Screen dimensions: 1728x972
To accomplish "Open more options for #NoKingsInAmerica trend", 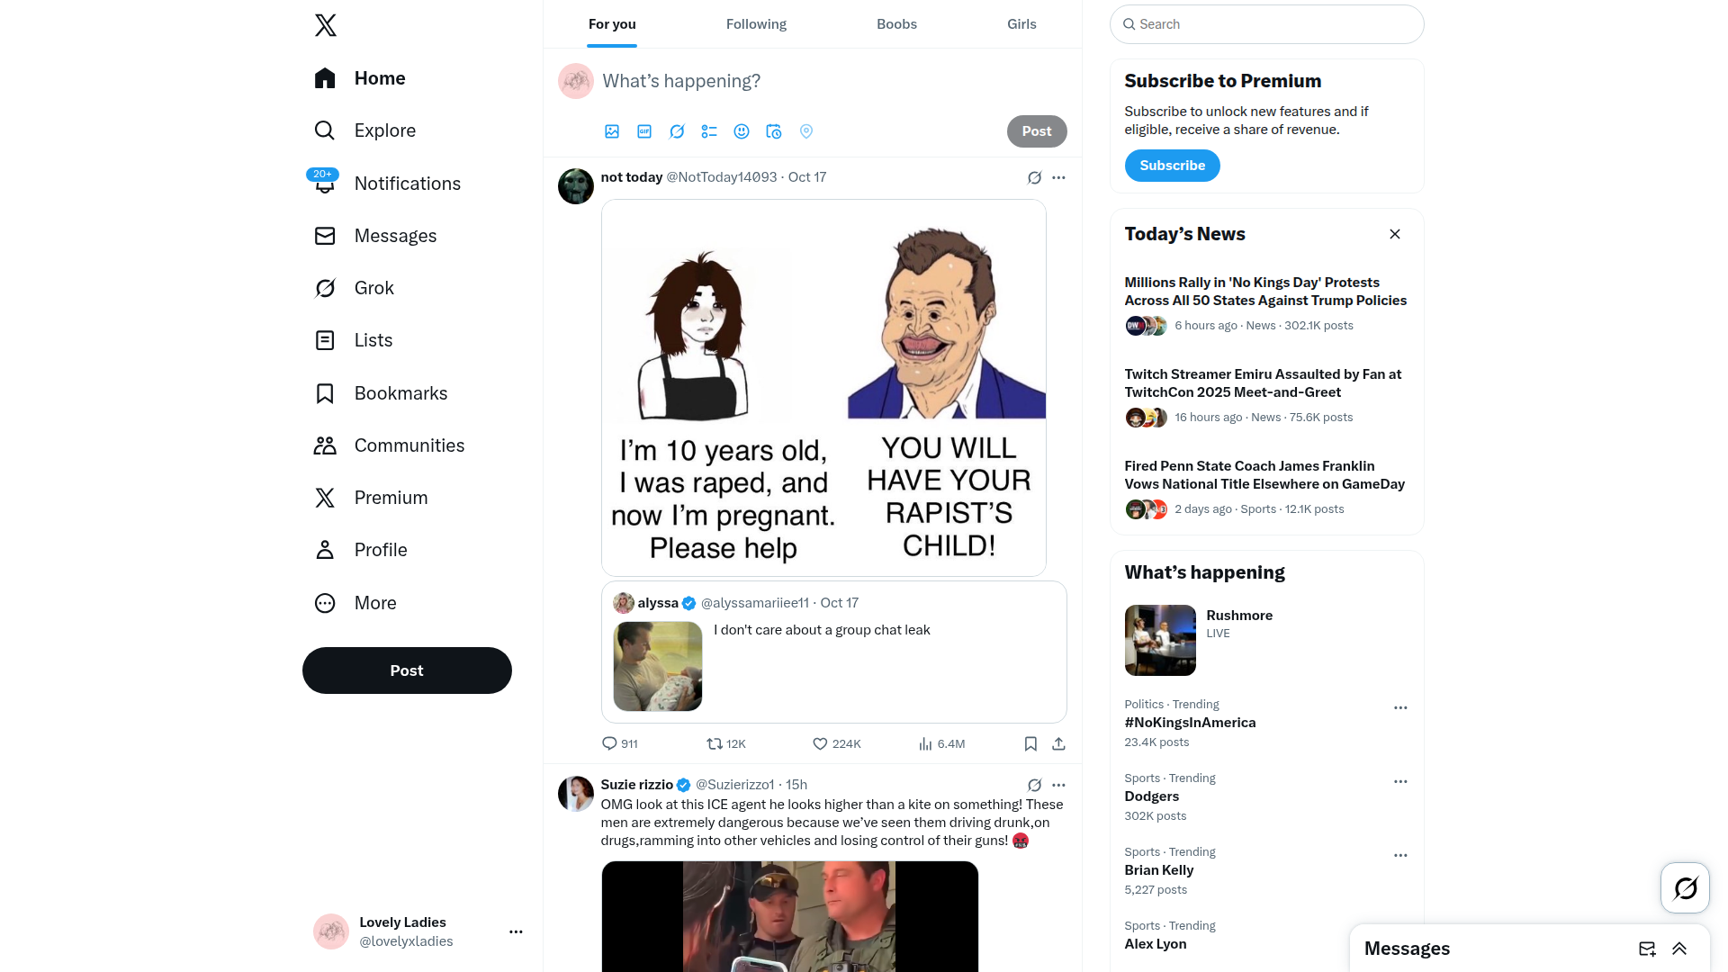I will 1400,708.
